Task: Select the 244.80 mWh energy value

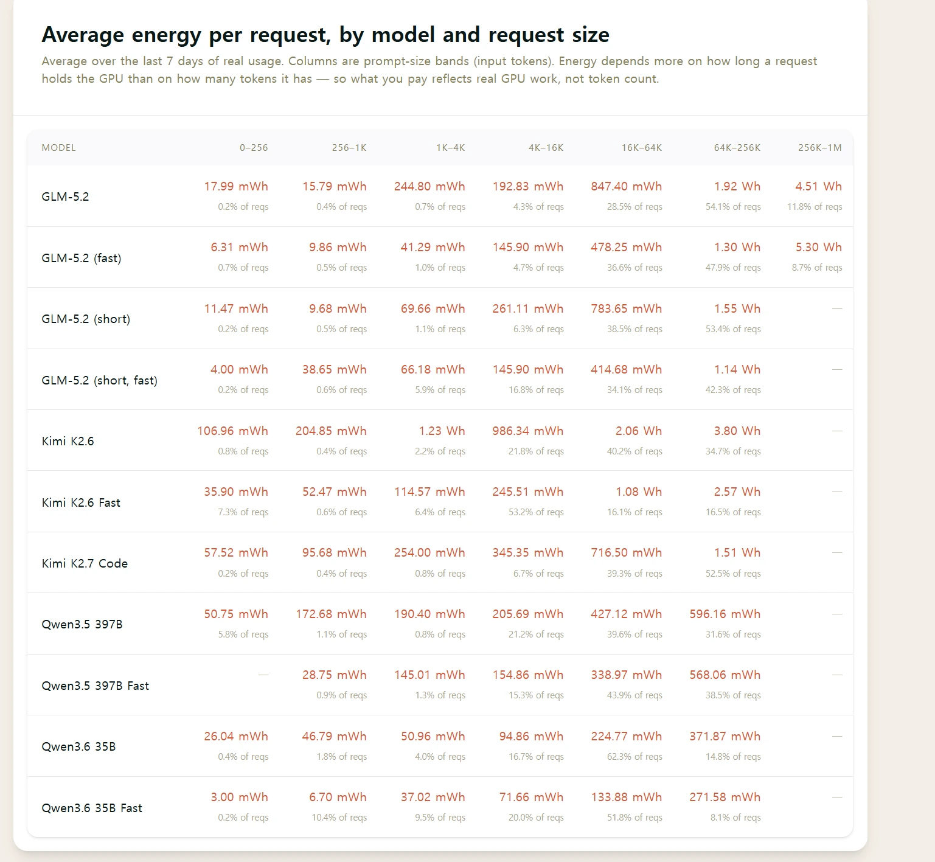Action: pyautogui.click(x=429, y=186)
